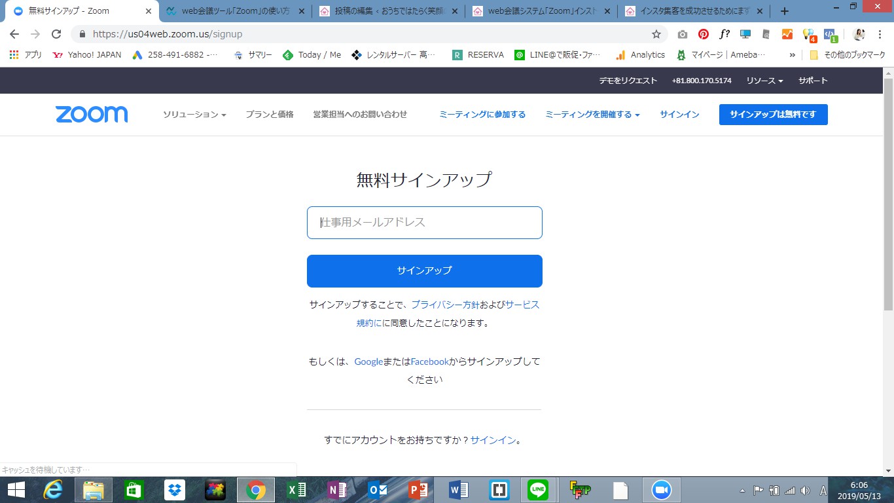Sign up via the Facebook link
This screenshot has height=503, width=894.
(x=430, y=362)
